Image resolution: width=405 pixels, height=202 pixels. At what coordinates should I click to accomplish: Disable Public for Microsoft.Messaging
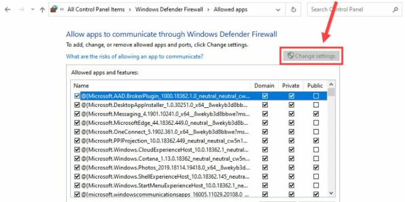click(x=316, y=114)
